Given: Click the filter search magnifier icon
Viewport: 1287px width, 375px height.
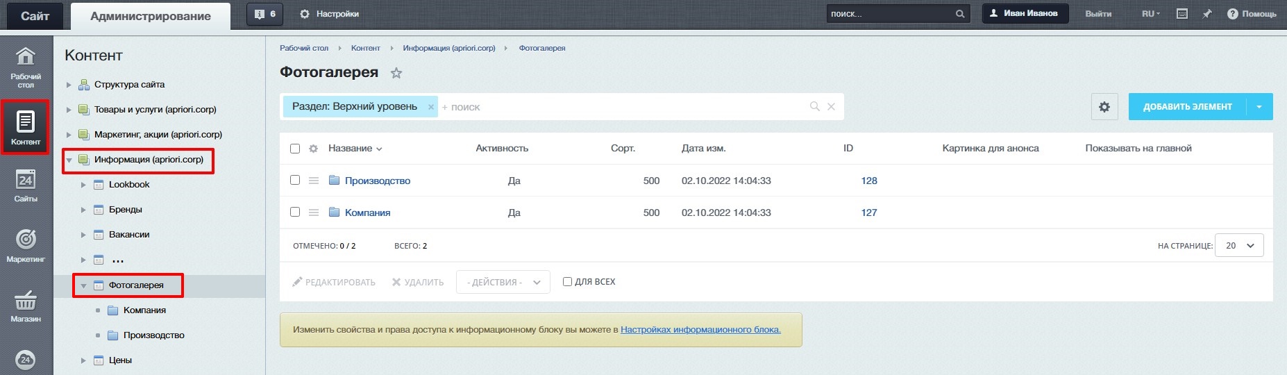Looking at the screenshot, I should pyautogui.click(x=815, y=107).
